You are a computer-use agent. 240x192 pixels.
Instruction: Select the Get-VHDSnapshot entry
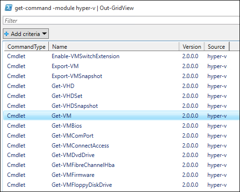coord(74,106)
